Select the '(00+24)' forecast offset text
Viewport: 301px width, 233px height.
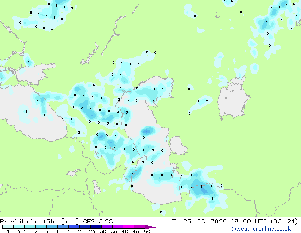284,222
